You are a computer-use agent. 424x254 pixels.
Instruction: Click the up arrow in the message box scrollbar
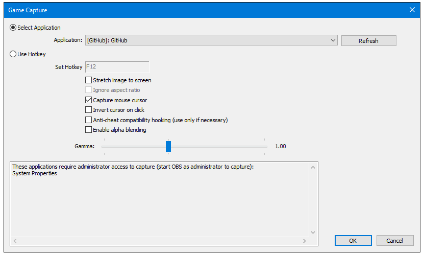[313, 167]
